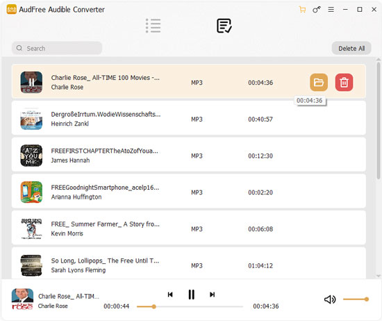Skip to previous track
Image resolution: width=382 pixels, height=321 pixels.
point(170,295)
